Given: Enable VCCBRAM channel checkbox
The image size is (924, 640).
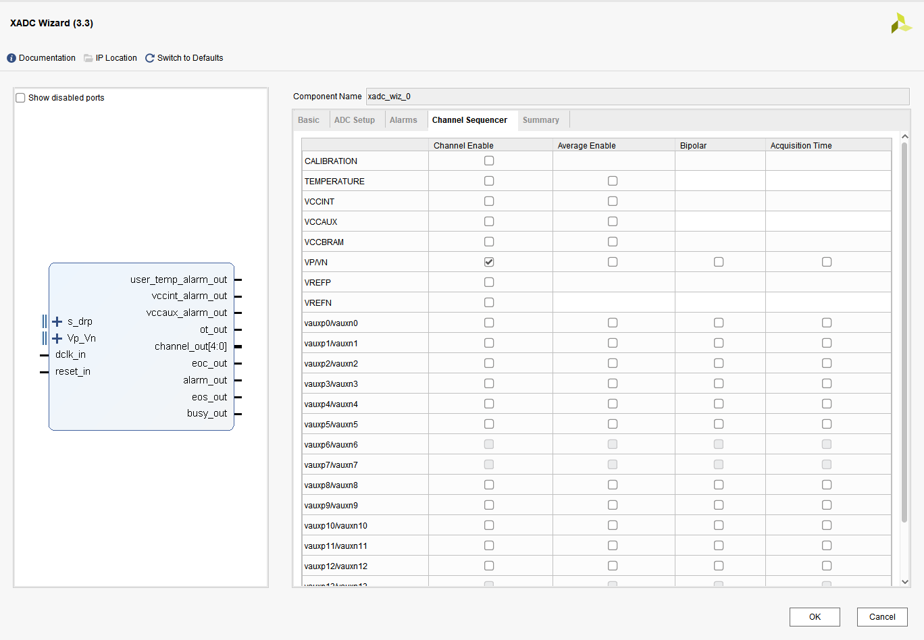Looking at the screenshot, I should [489, 242].
